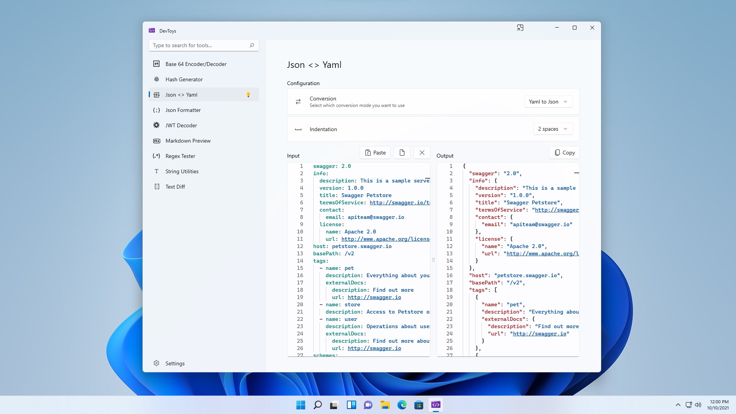Open the Conversion mode dropdown
Image resolution: width=736 pixels, height=414 pixels.
pos(548,102)
